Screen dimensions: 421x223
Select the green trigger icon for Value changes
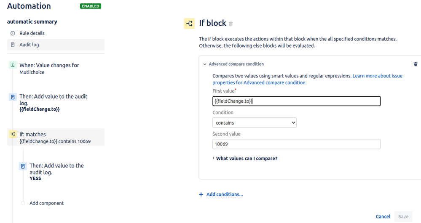click(13, 65)
